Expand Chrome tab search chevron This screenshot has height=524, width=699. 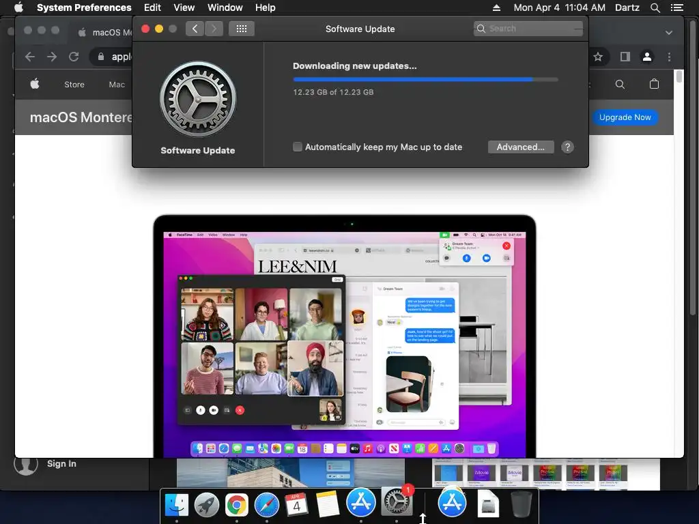[x=669, y=33]
